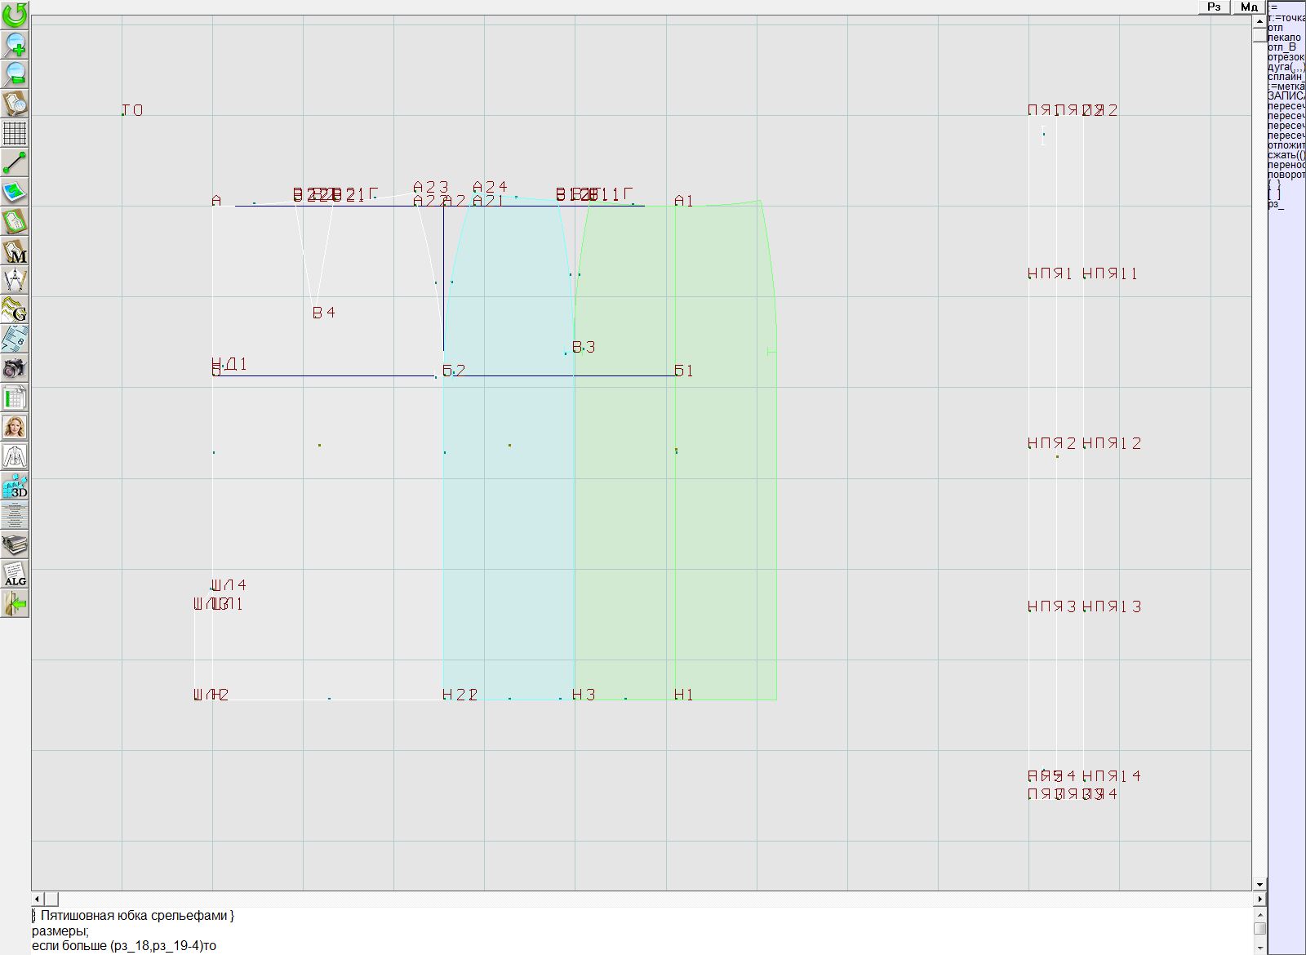Zoom in with the magnifier plus icon
1306x955 pixels.
(x=15, y=44)
